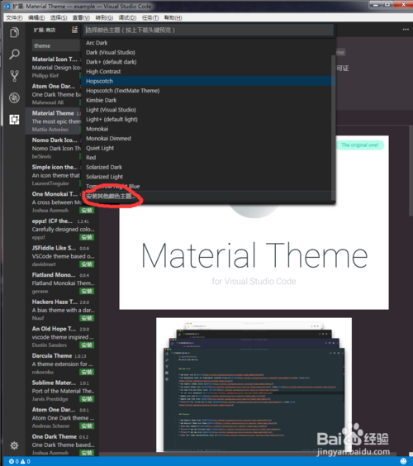Viewport: 413px width, 466px height.
Task: Open the Explorer files icon
Action: pos(14,32)
